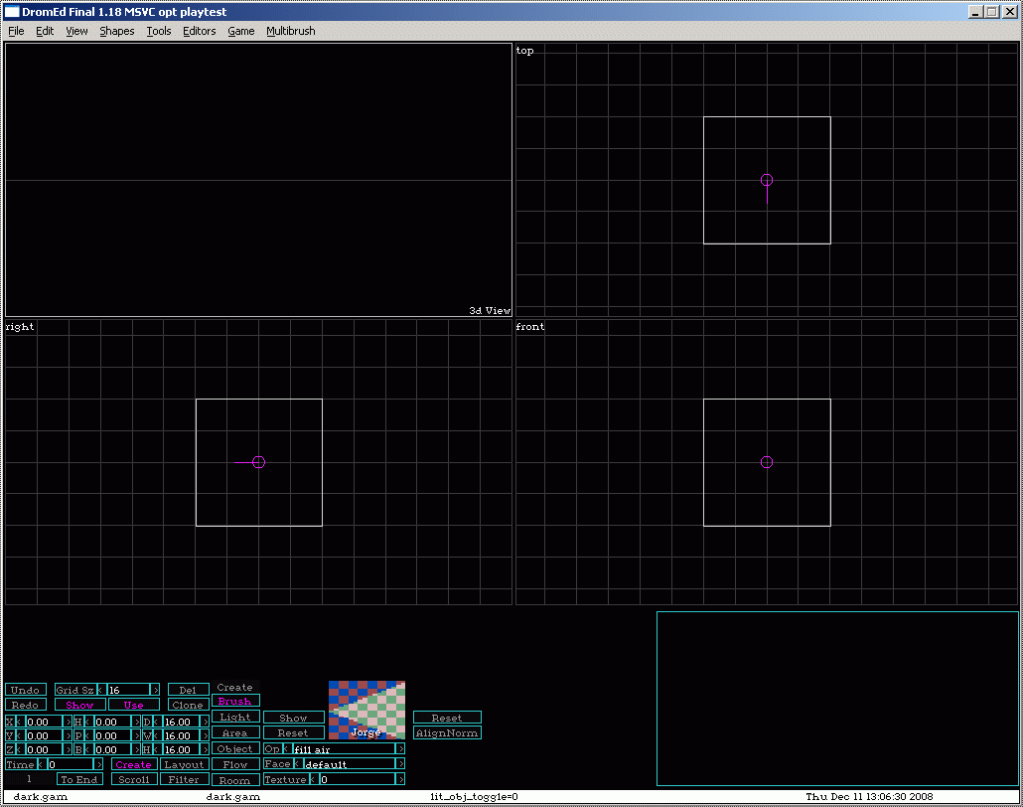This screenshot has width=1023, height=807.
Task: Toggle the grid Show option
Action: click(x=79, y=705)
